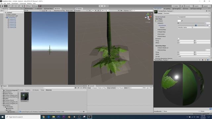Screen dimensions: 212x119
Task: Switch to the Project Settings tab
Action: (196, 9)
